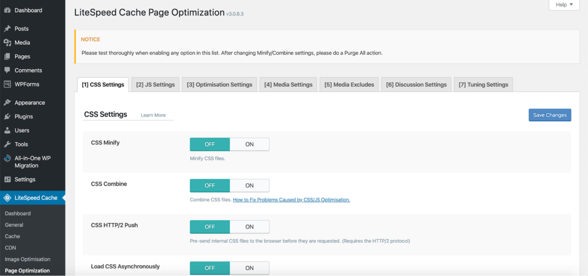The height and width of the screenshot is (276, 588).
Task: Switch to the [1] CSS Settings tab
Action: pos(103,85)
